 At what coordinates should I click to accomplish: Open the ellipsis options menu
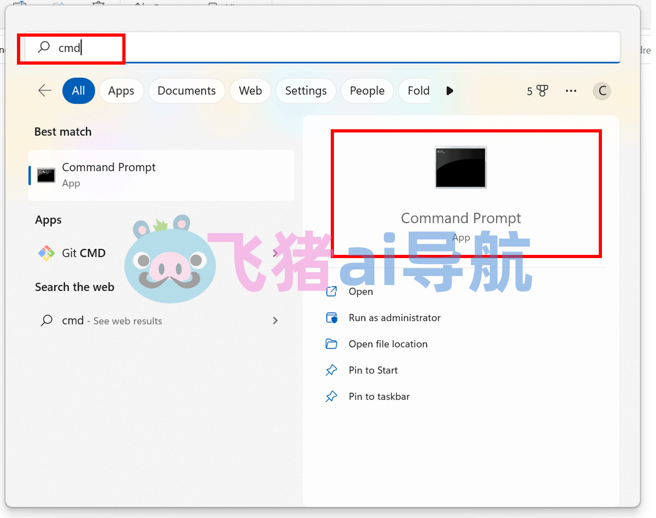571,91
